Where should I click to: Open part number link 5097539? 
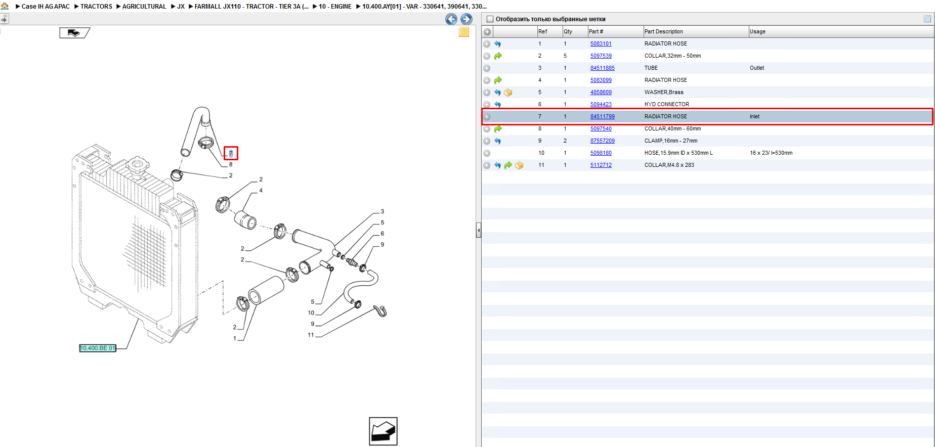[x=601, y=56]
